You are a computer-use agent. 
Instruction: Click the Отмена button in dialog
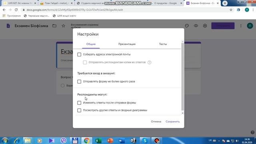click(x=156, y=122)
